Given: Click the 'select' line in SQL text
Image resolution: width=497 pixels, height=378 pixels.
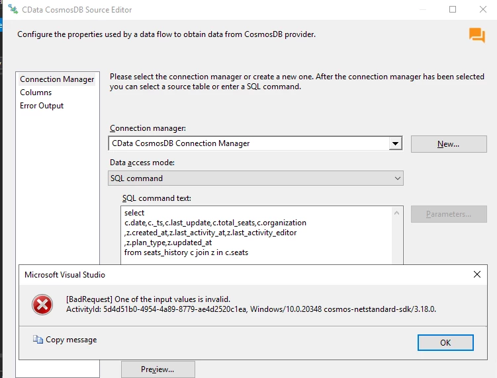Looking at the screenshot, I should tap(134, 213).
